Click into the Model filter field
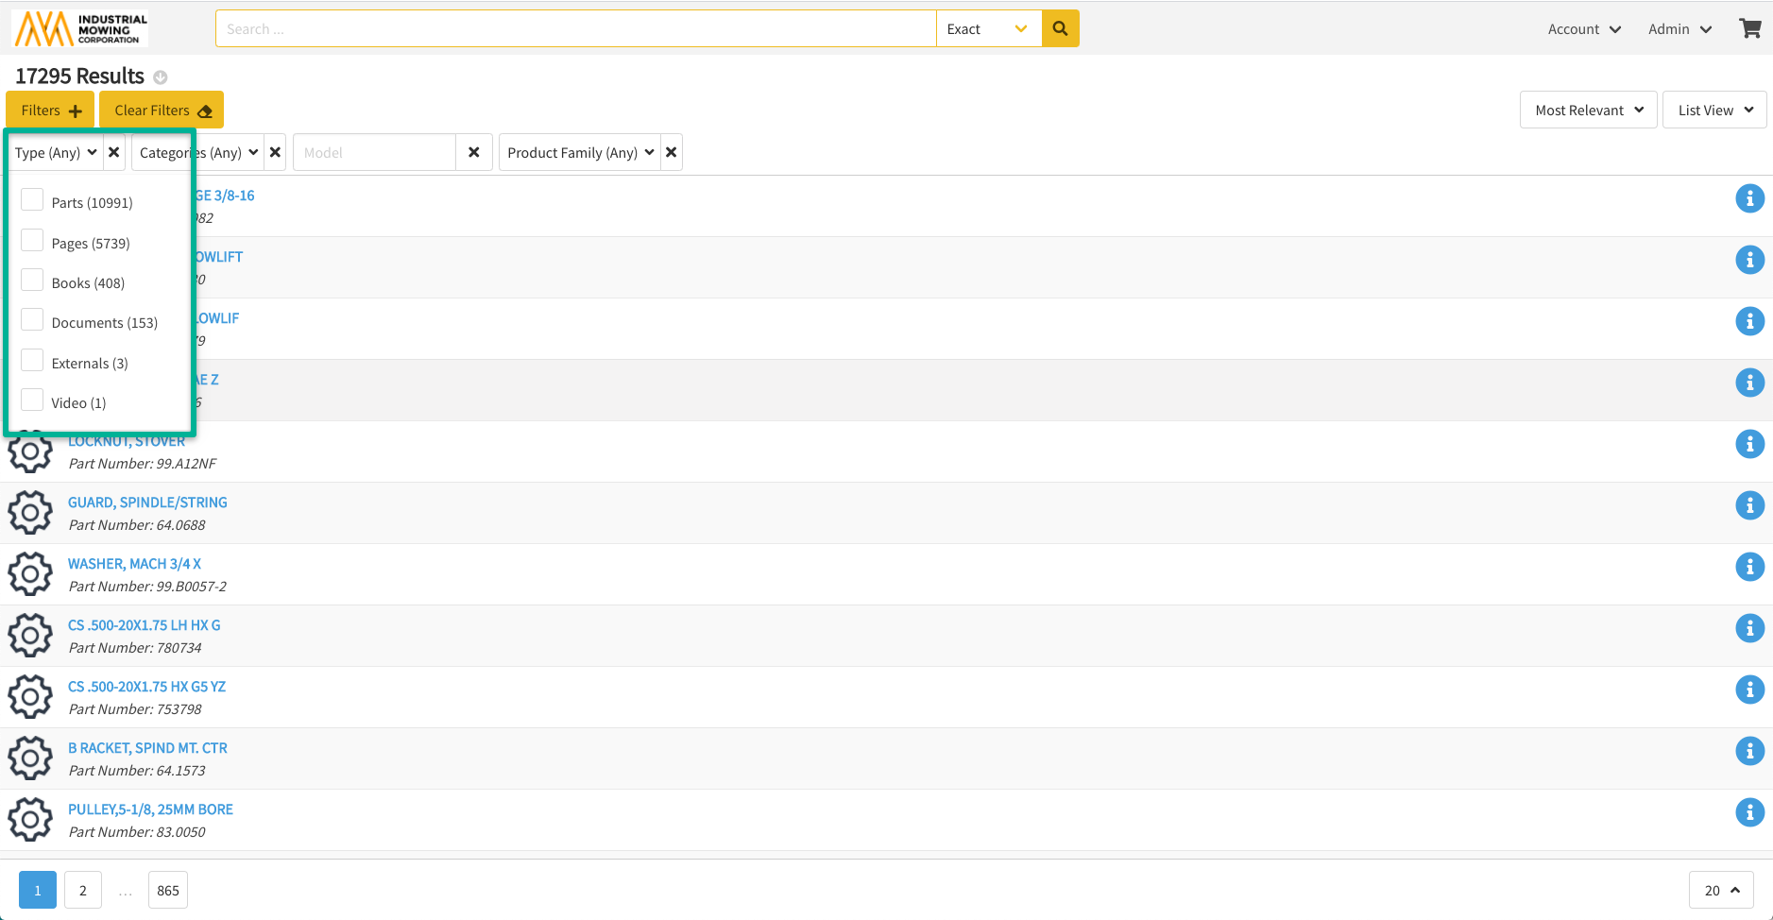Viewport: 1773px width, 920px height. 375,152
